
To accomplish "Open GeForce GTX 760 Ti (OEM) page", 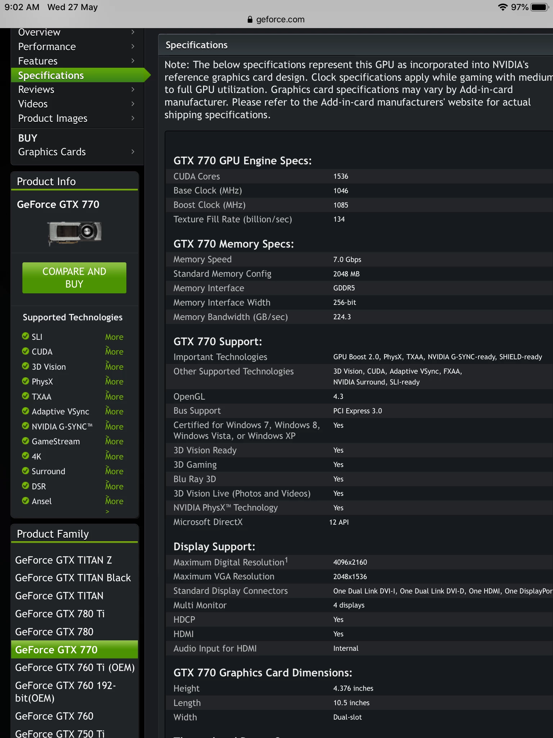I will click(x=75, y=668).
